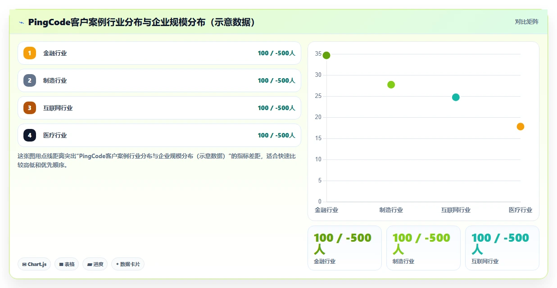Click the dark rank 4 badge
This screenshot has width=557, height=288.
(30, 135)
